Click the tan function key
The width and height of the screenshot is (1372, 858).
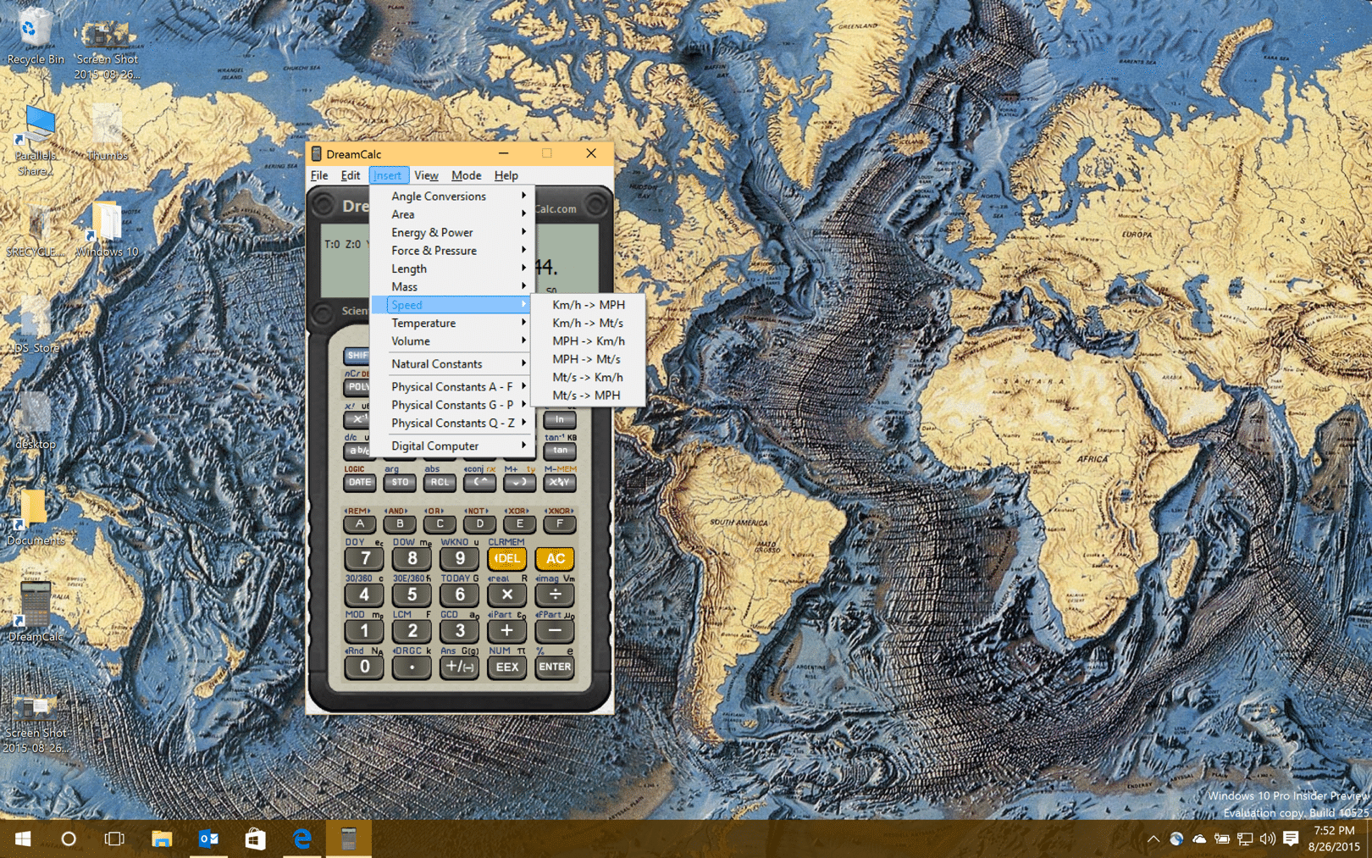click(559, 451)
